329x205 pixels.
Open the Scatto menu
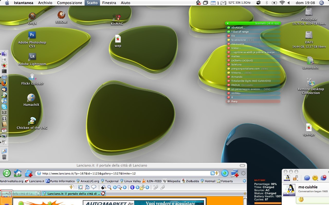pyautogui.click(x=92, y=3)
